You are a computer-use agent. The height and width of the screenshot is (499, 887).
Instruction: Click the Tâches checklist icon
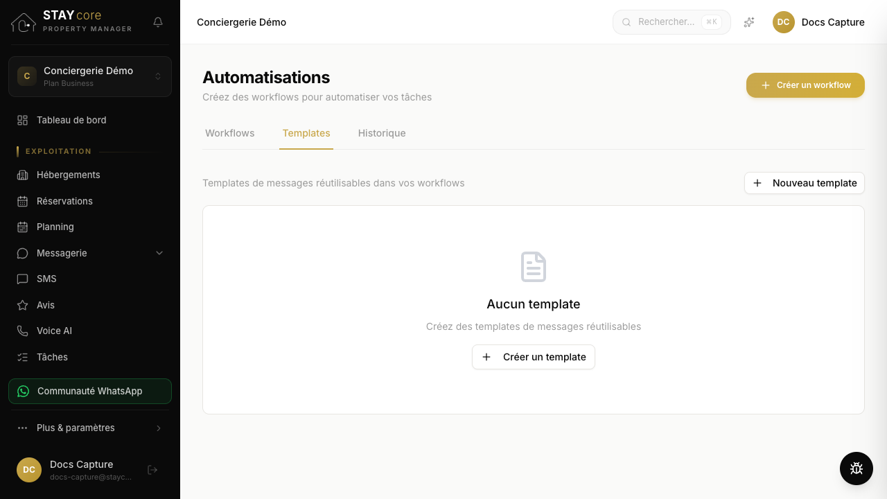23,357
